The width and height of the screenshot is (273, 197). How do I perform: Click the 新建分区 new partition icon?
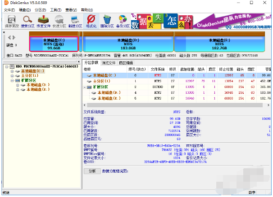[75, 22]
